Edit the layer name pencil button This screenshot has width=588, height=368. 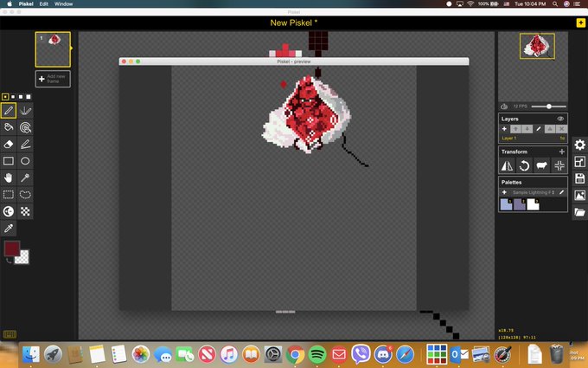(x=539, y=129)
